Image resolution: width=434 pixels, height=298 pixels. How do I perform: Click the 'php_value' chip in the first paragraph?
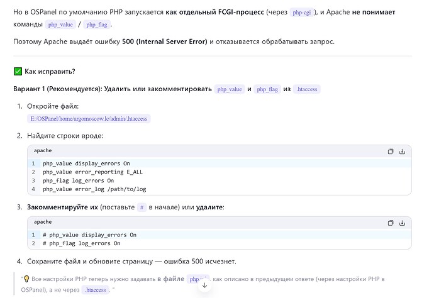[60, 25]
